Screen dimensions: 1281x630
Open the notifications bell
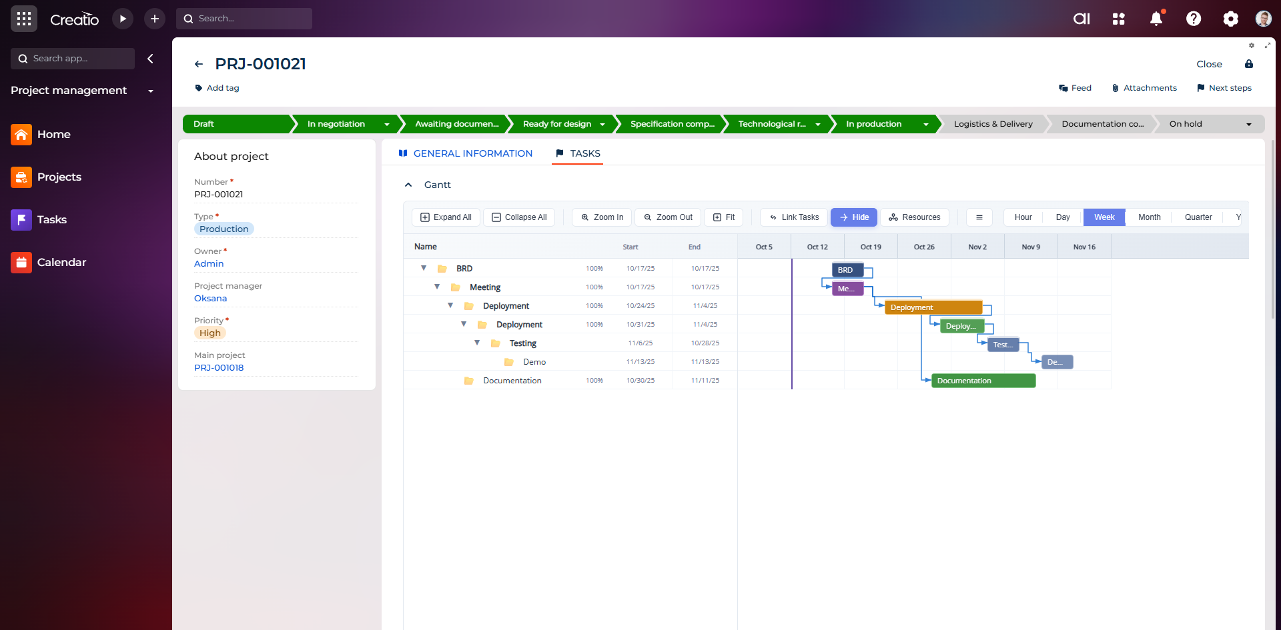pos(1156,19)
